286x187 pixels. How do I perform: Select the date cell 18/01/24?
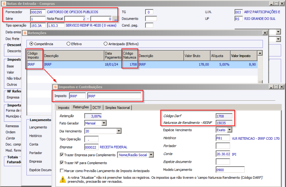point(113,64)
